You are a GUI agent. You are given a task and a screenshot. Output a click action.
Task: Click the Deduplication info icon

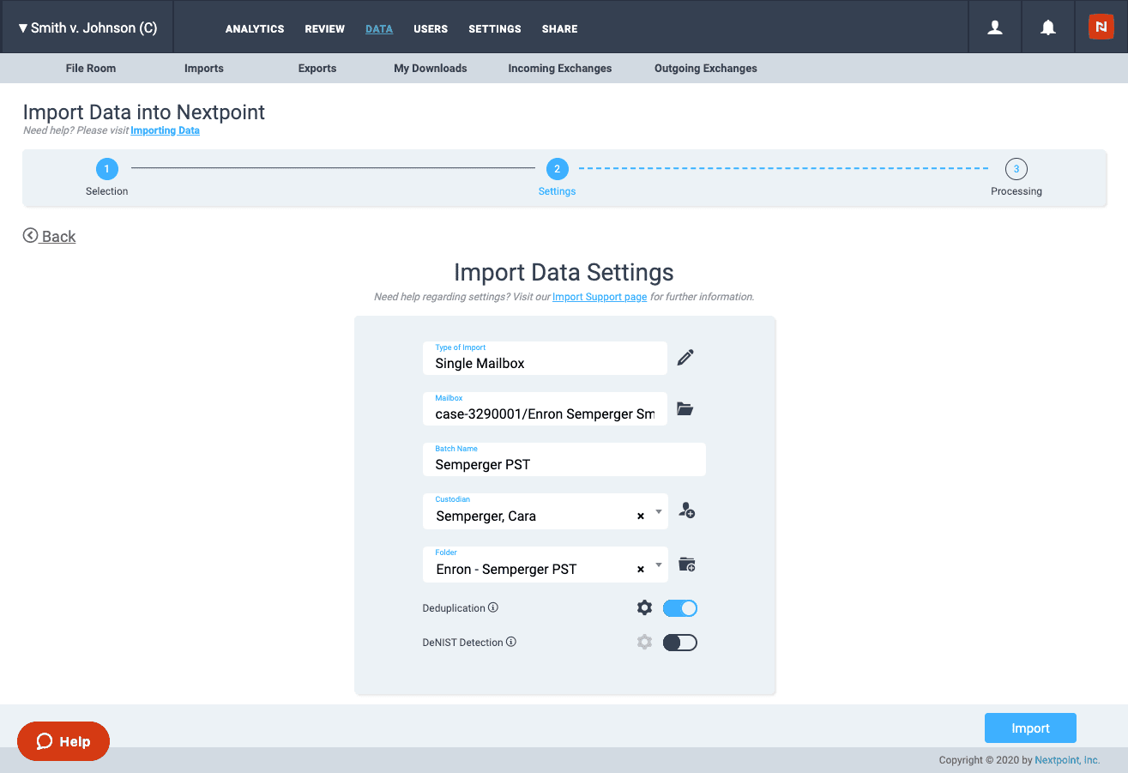pyautogui.click(x=493, y=607)
